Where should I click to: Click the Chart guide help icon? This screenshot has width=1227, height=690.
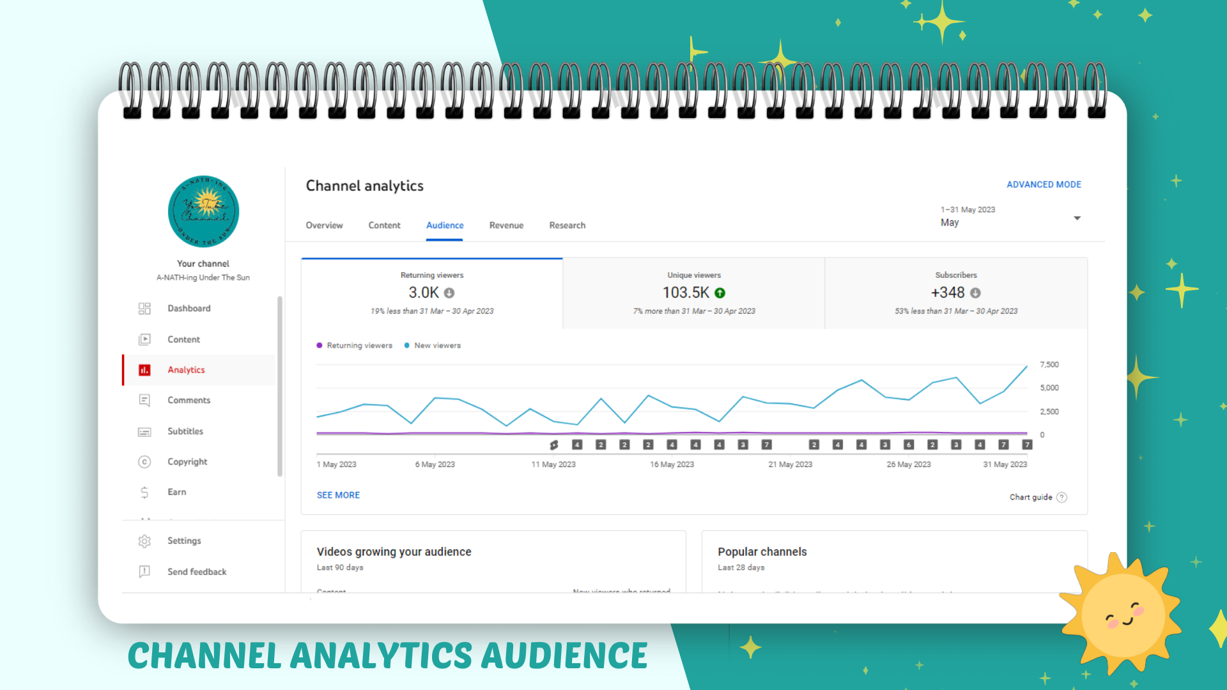pos(1061,498)
